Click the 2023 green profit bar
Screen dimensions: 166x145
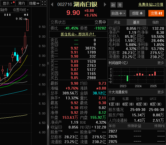click(127, 78)
